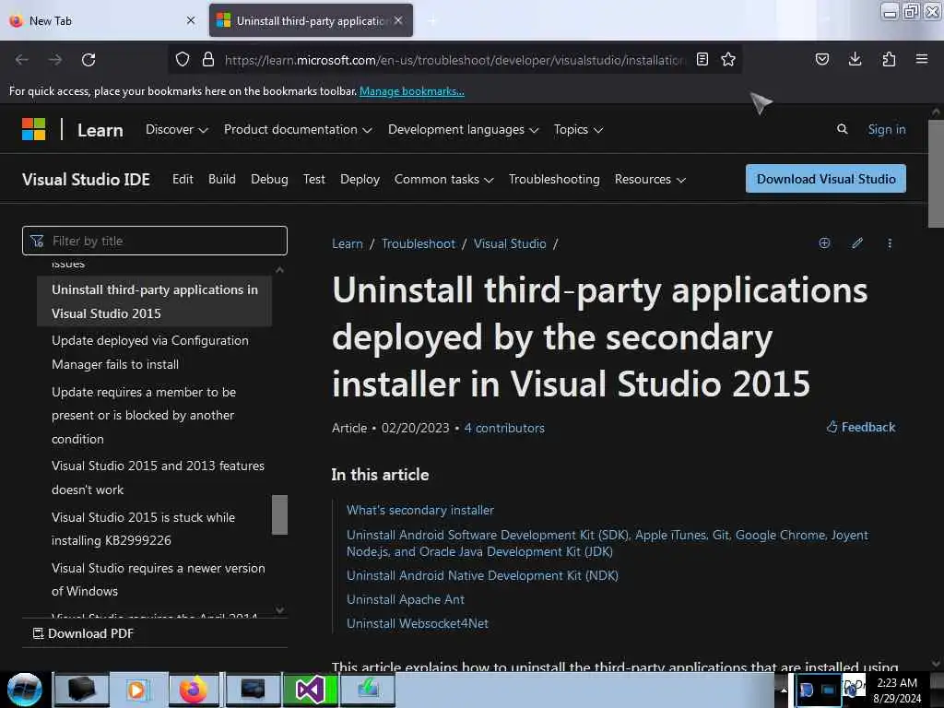Open the tracking protection shield icon
This screenshot has width=944, height=708.
tap(183, 60)
